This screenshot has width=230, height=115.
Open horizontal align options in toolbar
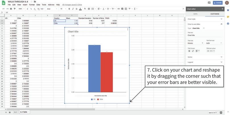pos(99,9)
